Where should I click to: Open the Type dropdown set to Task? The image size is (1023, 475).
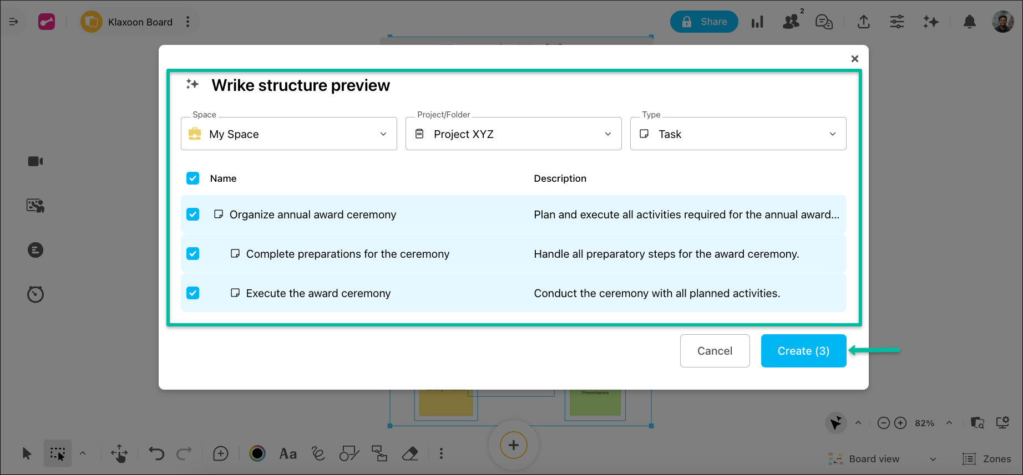pos(738,134)
